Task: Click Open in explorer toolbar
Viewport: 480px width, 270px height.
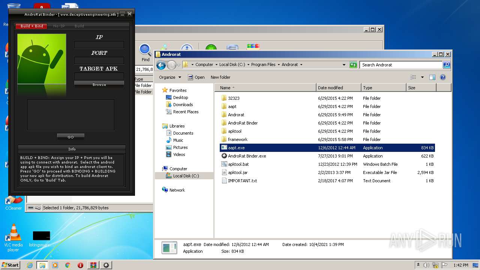Action: [x=196, y=77]
